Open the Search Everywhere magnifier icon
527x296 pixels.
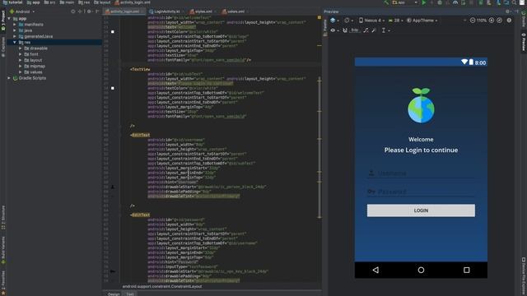514,2
